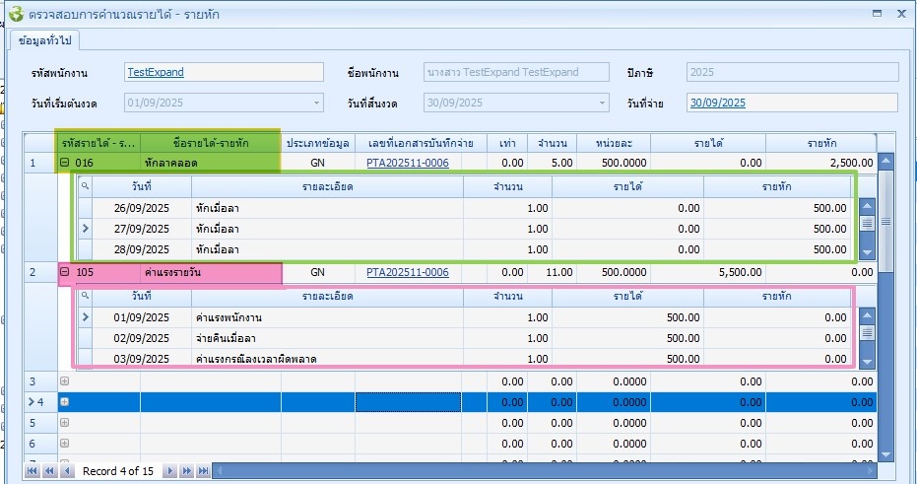Collapse row 105 ค่าแรงรายวัน detail
917x484 pixels.
65,272
